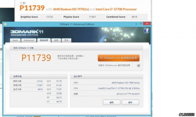Select the large P11739 score in 3DMark window

[x=36, y=58]
